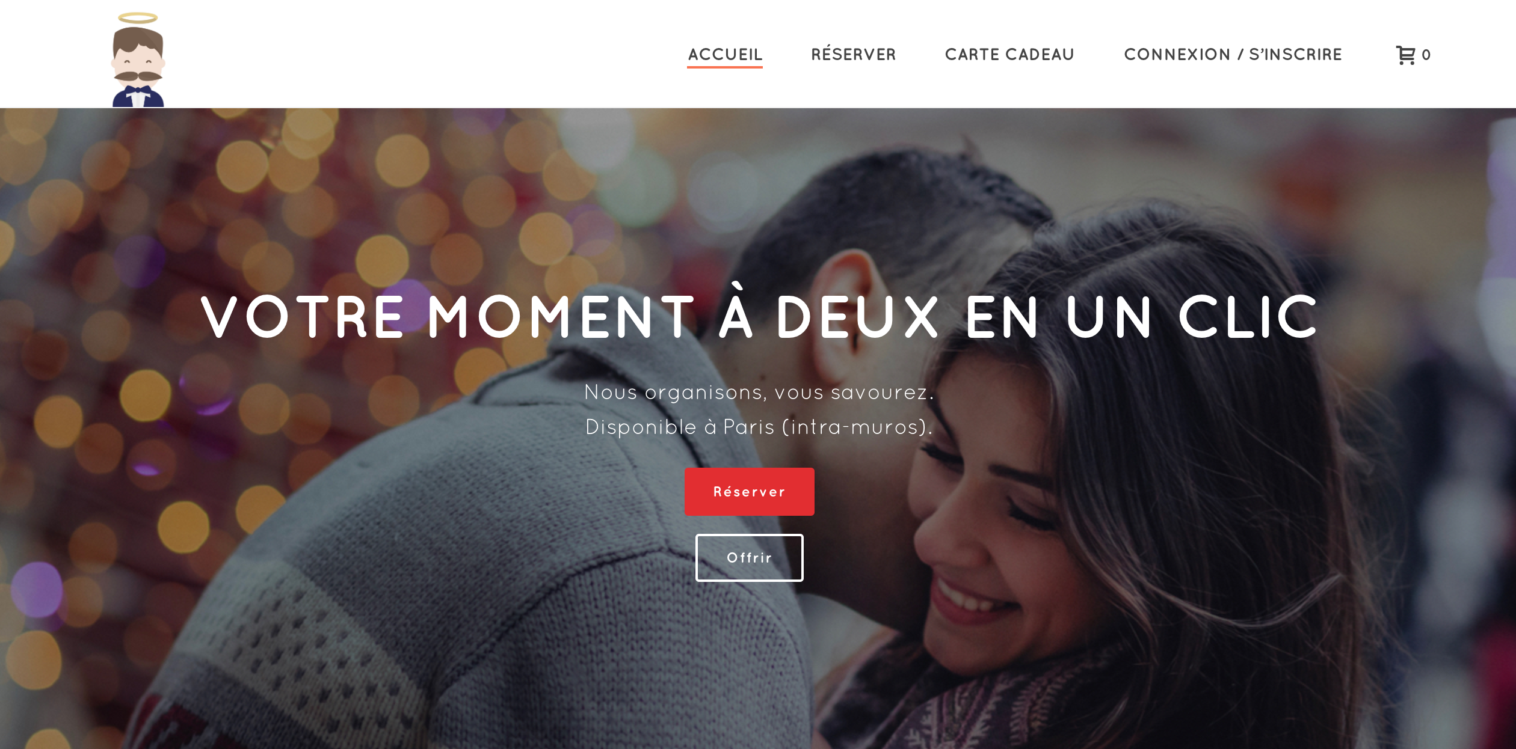Click the text Nous organisons, vous savourez
The width and height of the screenshot is (1516, 749).
[x=759, y=393]
